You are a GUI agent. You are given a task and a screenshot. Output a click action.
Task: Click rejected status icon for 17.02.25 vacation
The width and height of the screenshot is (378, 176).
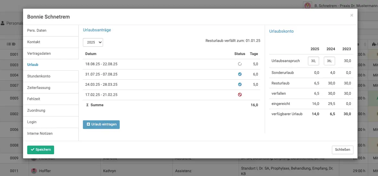click(240, 95)
